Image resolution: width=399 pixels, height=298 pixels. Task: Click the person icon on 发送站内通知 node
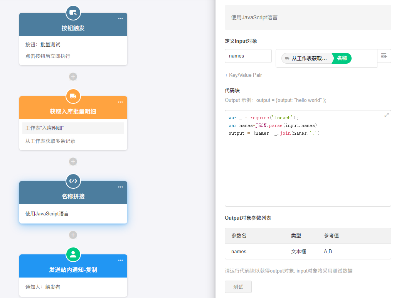click(73, 254)
